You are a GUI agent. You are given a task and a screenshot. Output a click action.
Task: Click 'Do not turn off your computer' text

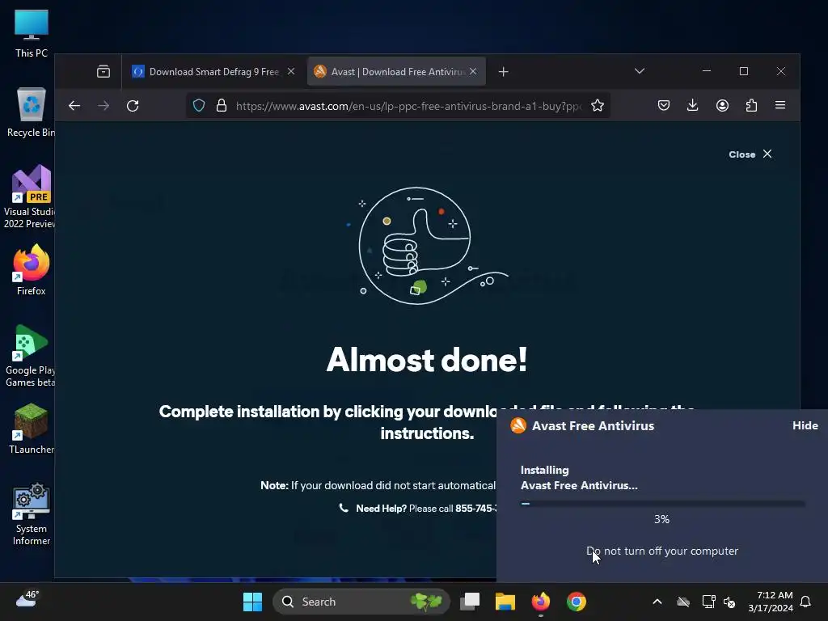662,551
